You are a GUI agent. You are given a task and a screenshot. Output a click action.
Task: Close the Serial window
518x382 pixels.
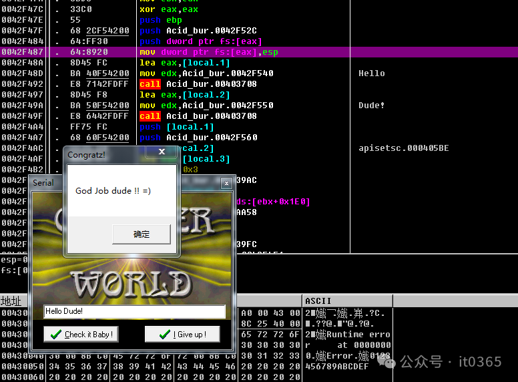click(226, 182)
